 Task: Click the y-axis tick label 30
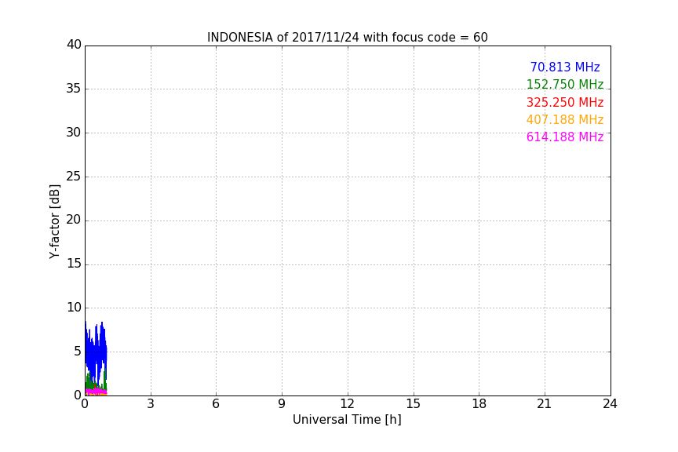coord(74,133)
